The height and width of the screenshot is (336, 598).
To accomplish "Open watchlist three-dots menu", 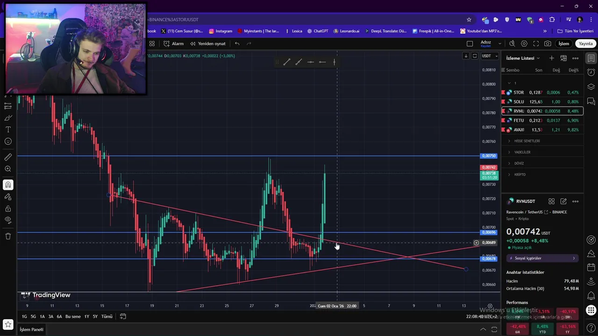I will [576, 58].
